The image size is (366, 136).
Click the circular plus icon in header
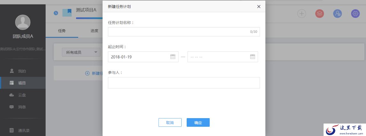302,13
